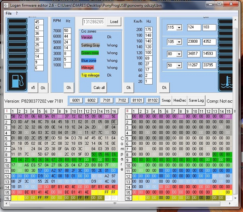Click the 1000 RPM Hz field

pos(67,65)
